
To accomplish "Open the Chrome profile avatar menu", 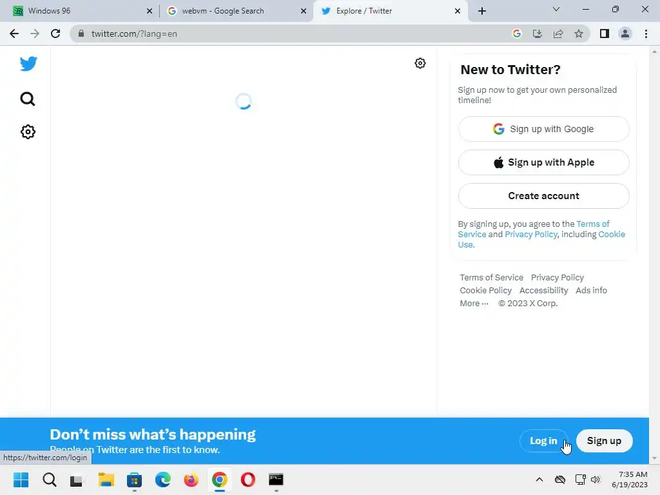I will coord(625,34).
